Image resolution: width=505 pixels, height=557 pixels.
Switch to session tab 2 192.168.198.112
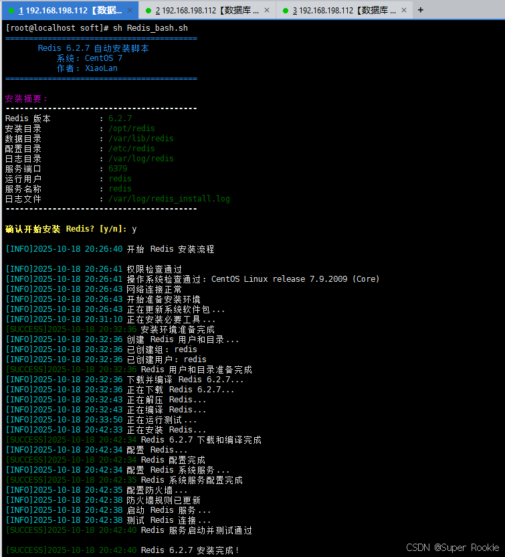[x=207, y=10]
